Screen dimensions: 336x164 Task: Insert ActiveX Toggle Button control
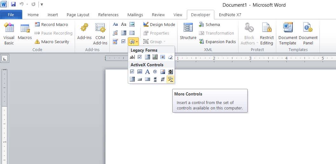(x=163, y=79)
